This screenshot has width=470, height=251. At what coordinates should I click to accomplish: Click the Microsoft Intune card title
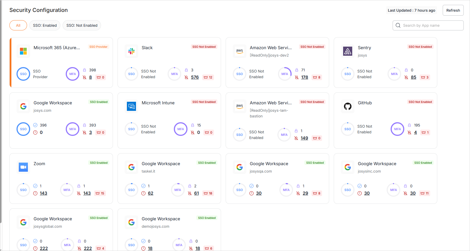coord(158,103)
